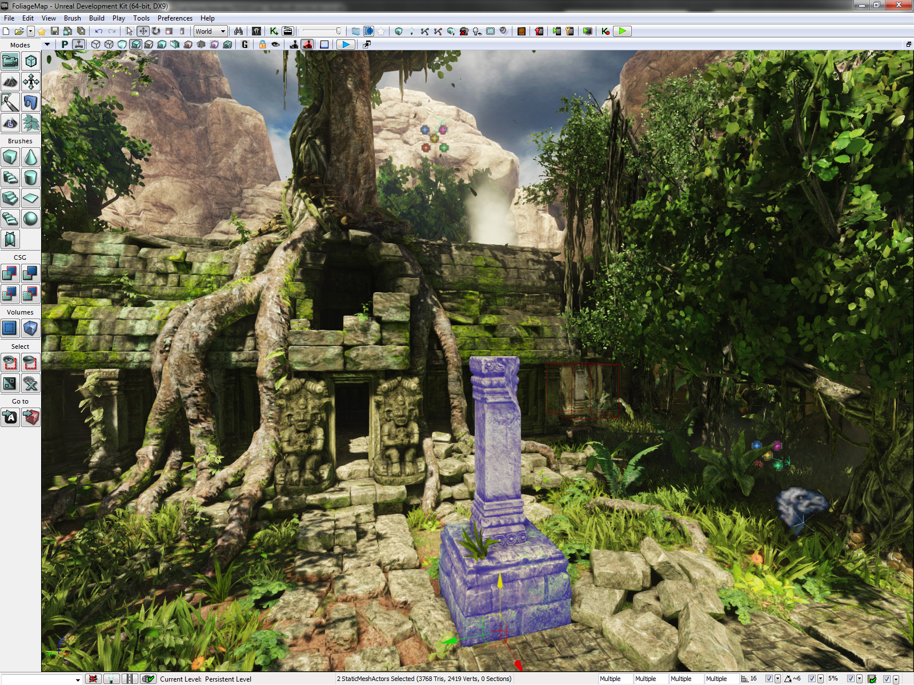Adjust the camera speed slider in toolbar
This screenshot has width=914, height=685.
tap(322, 31)
